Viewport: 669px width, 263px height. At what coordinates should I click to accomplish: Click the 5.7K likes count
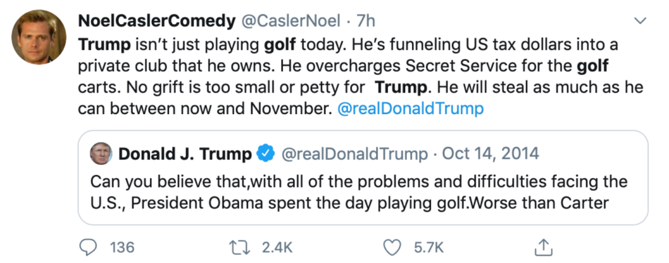click(429, 247)
